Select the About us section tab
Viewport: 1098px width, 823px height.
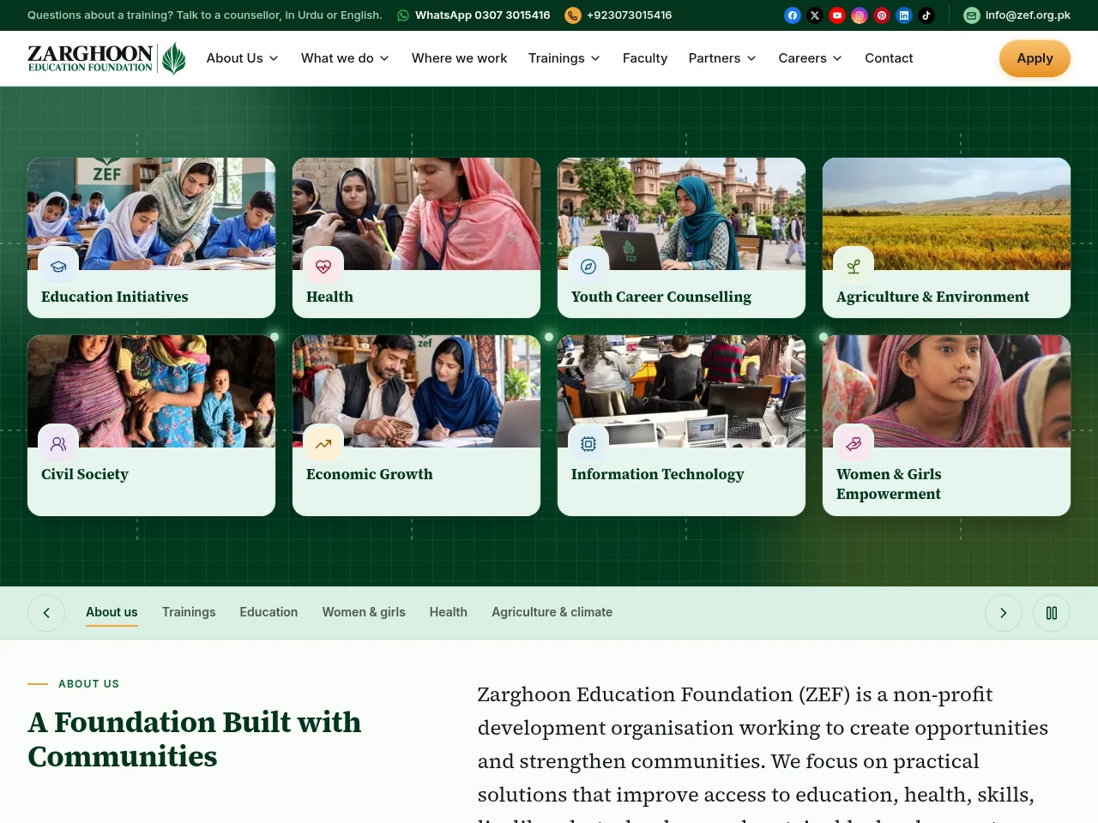tap(112, 612)
